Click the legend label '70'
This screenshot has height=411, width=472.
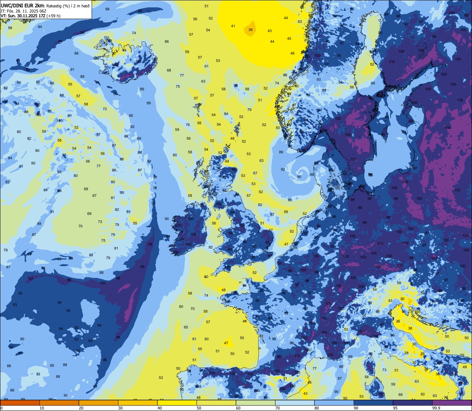[x=277, y=408]
